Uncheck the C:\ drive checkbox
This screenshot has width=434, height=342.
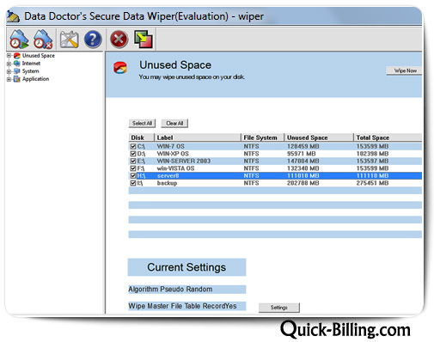tap(133, 146)
